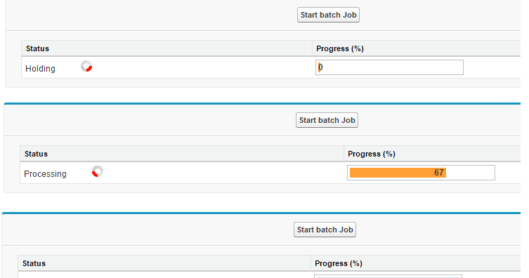
Task: Click the Holding status text
Action: (40, 68)
